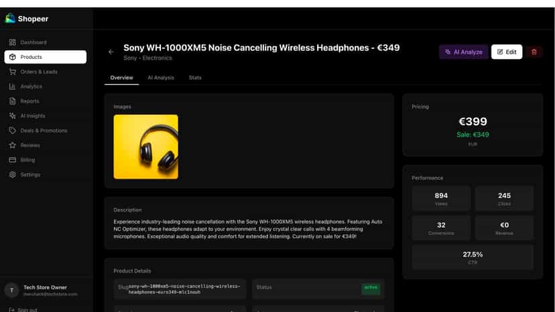Screen dimensions: 555x312
Task: Click the Sale: €349 text
Action: [473, 135]
